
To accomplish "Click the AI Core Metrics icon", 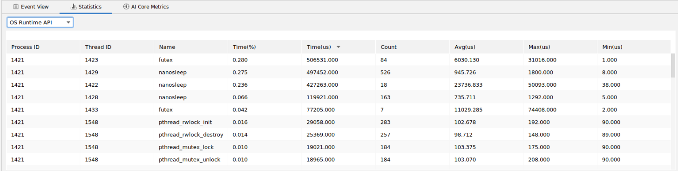I will point(126,7).
